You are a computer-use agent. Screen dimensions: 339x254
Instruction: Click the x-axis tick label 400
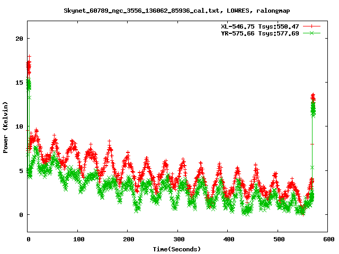pos(229,239)
